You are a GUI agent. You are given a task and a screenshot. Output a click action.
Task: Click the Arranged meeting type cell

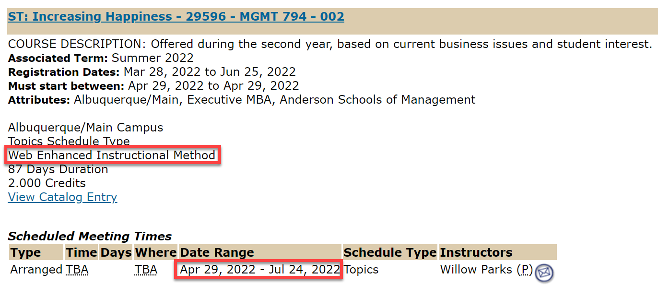(x=36, y=270)
